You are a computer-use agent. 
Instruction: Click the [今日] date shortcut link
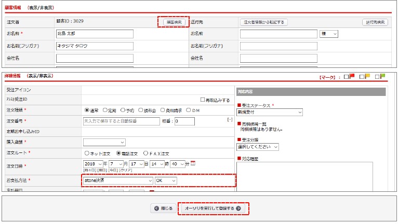tap(113, 170)
